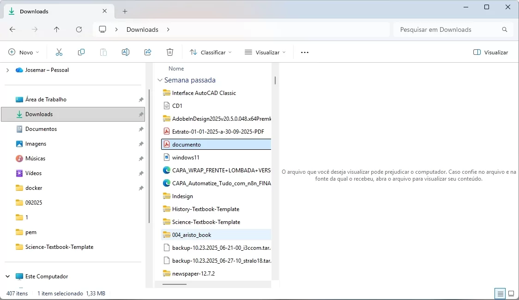Click the Pesquisar em Downloads search box

coord(448,29)
